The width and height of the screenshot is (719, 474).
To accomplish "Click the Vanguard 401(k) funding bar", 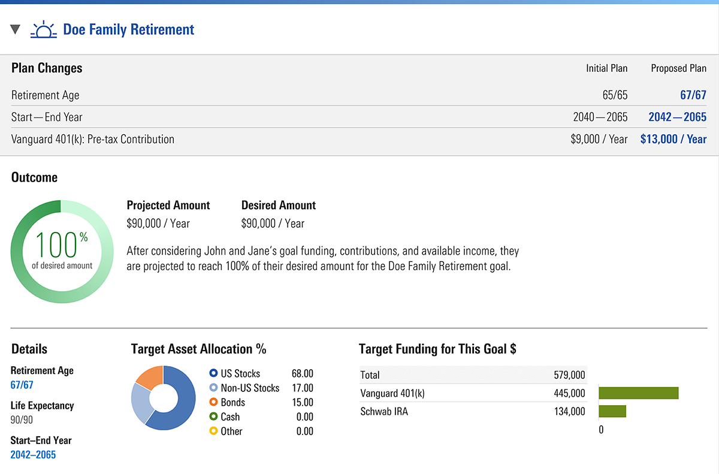I will (x=638, y=393).
